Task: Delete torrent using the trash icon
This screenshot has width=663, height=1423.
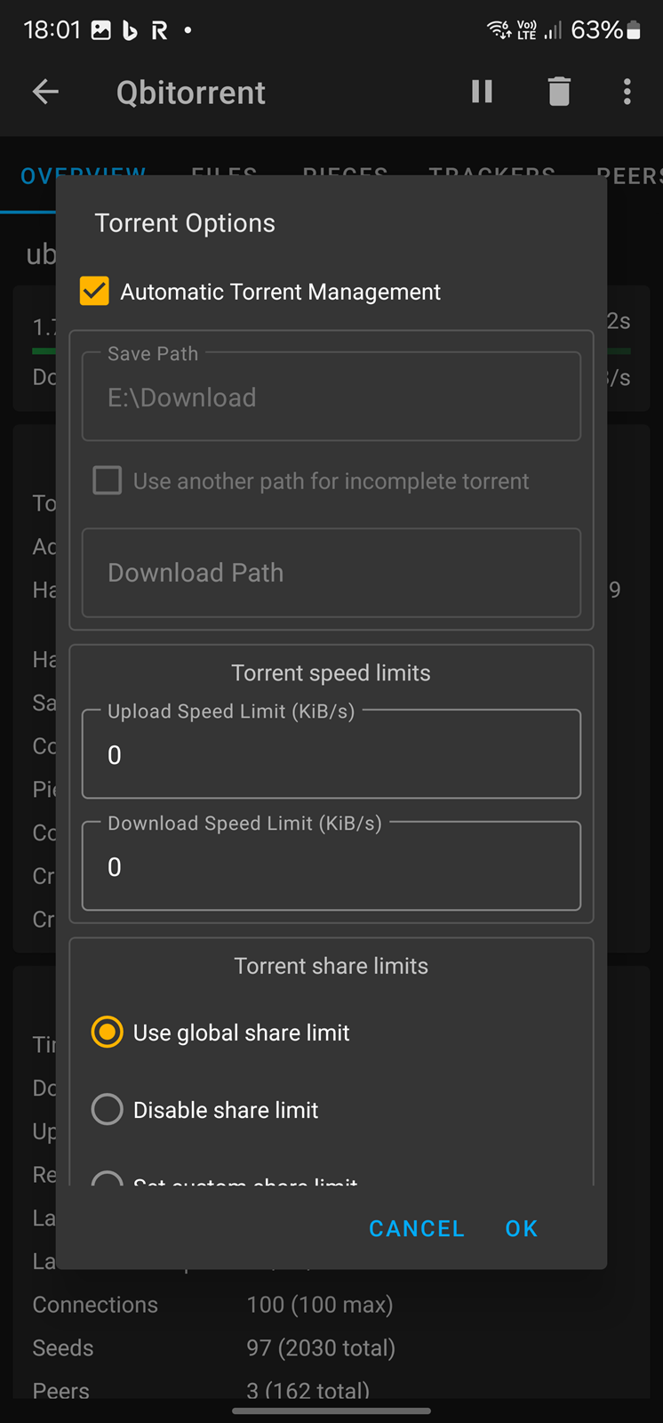Action: click(x=559, y=92)
